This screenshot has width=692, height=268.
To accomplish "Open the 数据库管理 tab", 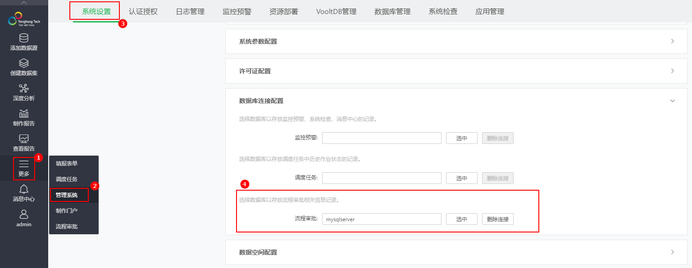I will [392, 11].
